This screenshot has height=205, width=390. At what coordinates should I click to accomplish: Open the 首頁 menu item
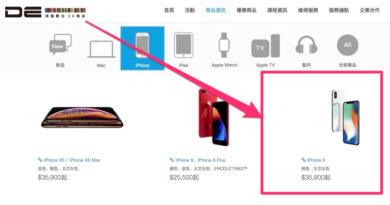pos(169,10)
